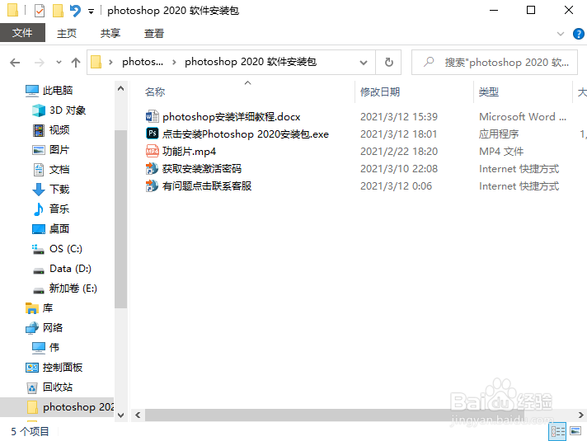Go up one folder level

click(x=76, y=62)
